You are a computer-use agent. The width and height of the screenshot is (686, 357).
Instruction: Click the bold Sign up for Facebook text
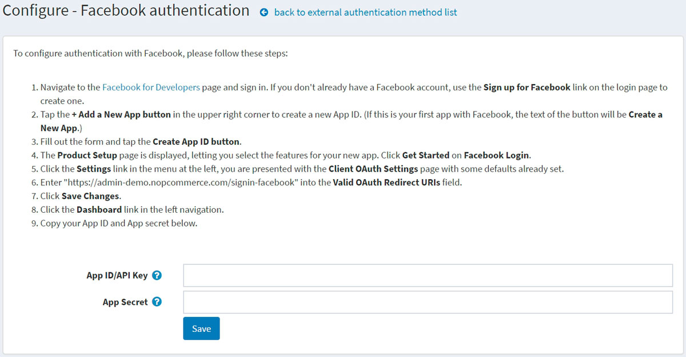coord(527,88)
